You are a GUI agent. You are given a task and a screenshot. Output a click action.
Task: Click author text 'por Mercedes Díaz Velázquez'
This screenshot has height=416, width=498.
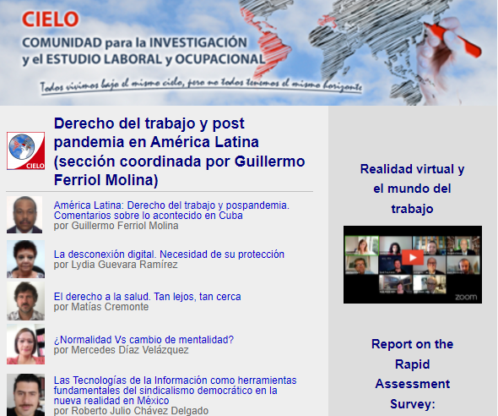point(121,350)
